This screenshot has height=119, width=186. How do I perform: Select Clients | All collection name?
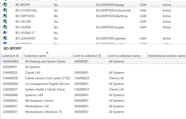pos(33,72)
